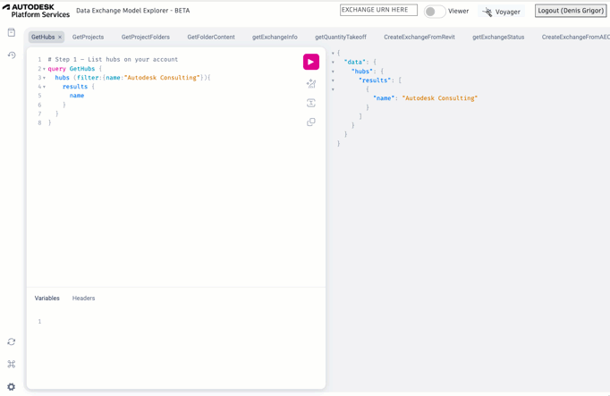Open the CreateExchangeFromRevit tab
The image size is (610, 396).
click(419, 37)
